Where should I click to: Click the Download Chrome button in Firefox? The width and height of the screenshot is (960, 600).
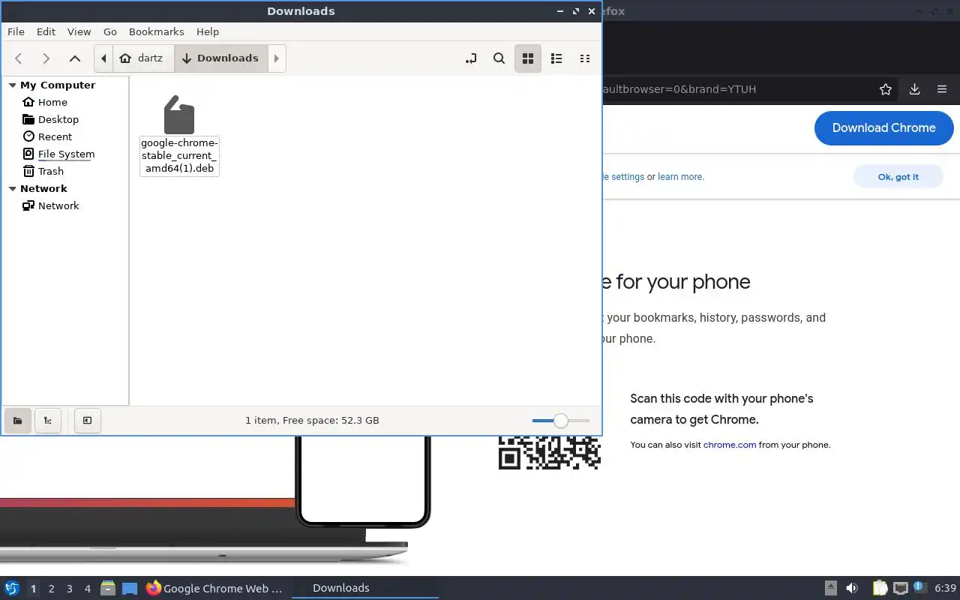pos(883,128)
